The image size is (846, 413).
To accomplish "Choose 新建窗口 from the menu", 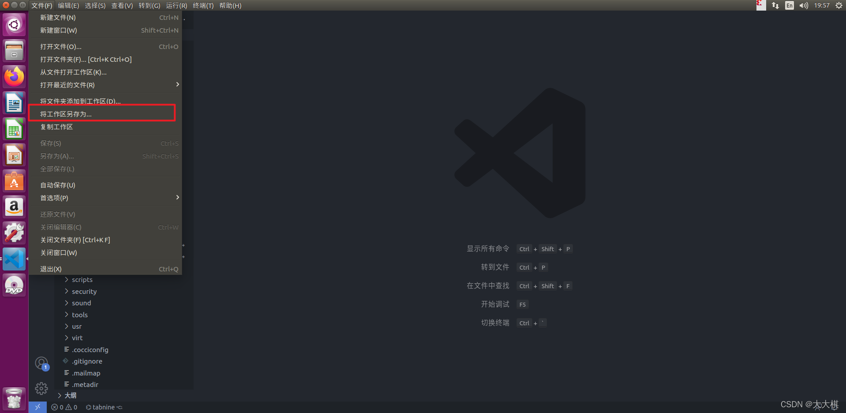I will pos(105,30).
